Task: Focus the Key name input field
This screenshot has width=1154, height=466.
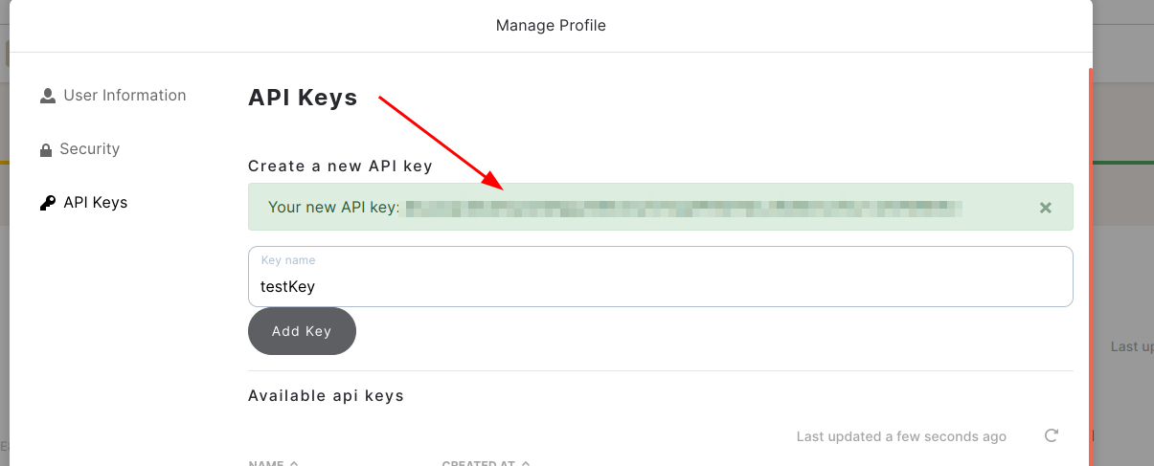Action: [x=660, y=285]
